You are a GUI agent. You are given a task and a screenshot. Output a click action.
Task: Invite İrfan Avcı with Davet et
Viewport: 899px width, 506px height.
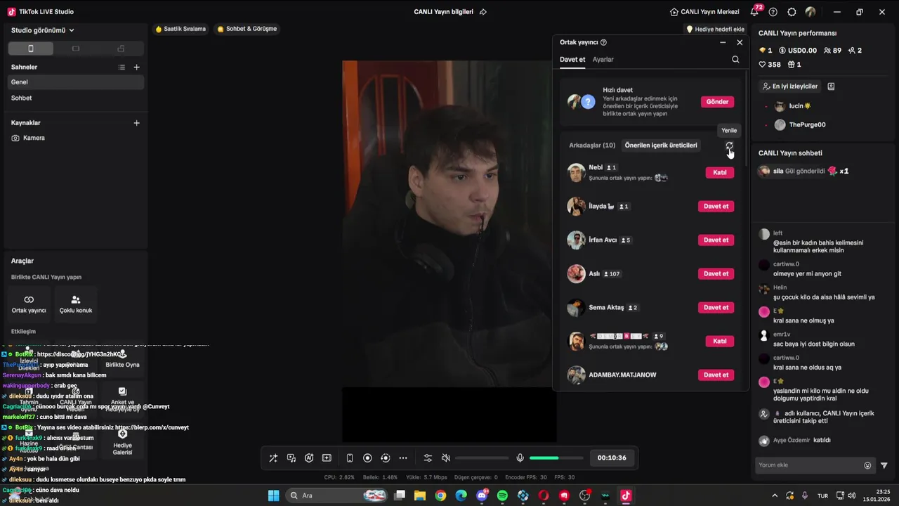coord(716,240)
